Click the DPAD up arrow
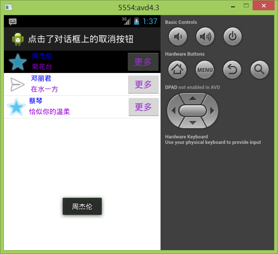Screen dimensions: 278x254 click(193, 98)
